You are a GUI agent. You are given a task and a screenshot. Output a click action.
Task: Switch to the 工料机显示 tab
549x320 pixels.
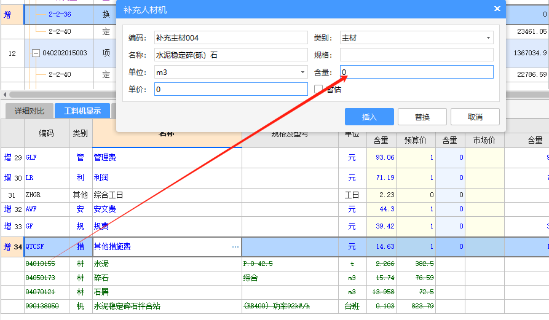click(82, 111)
